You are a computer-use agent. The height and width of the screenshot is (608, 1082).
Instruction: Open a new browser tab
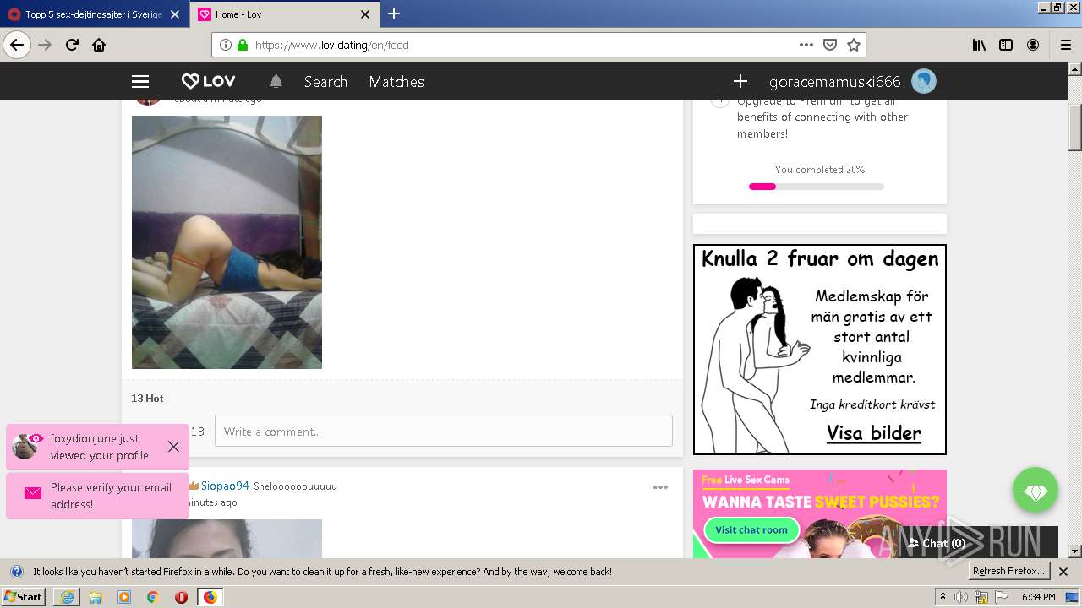tap(394, 14)
